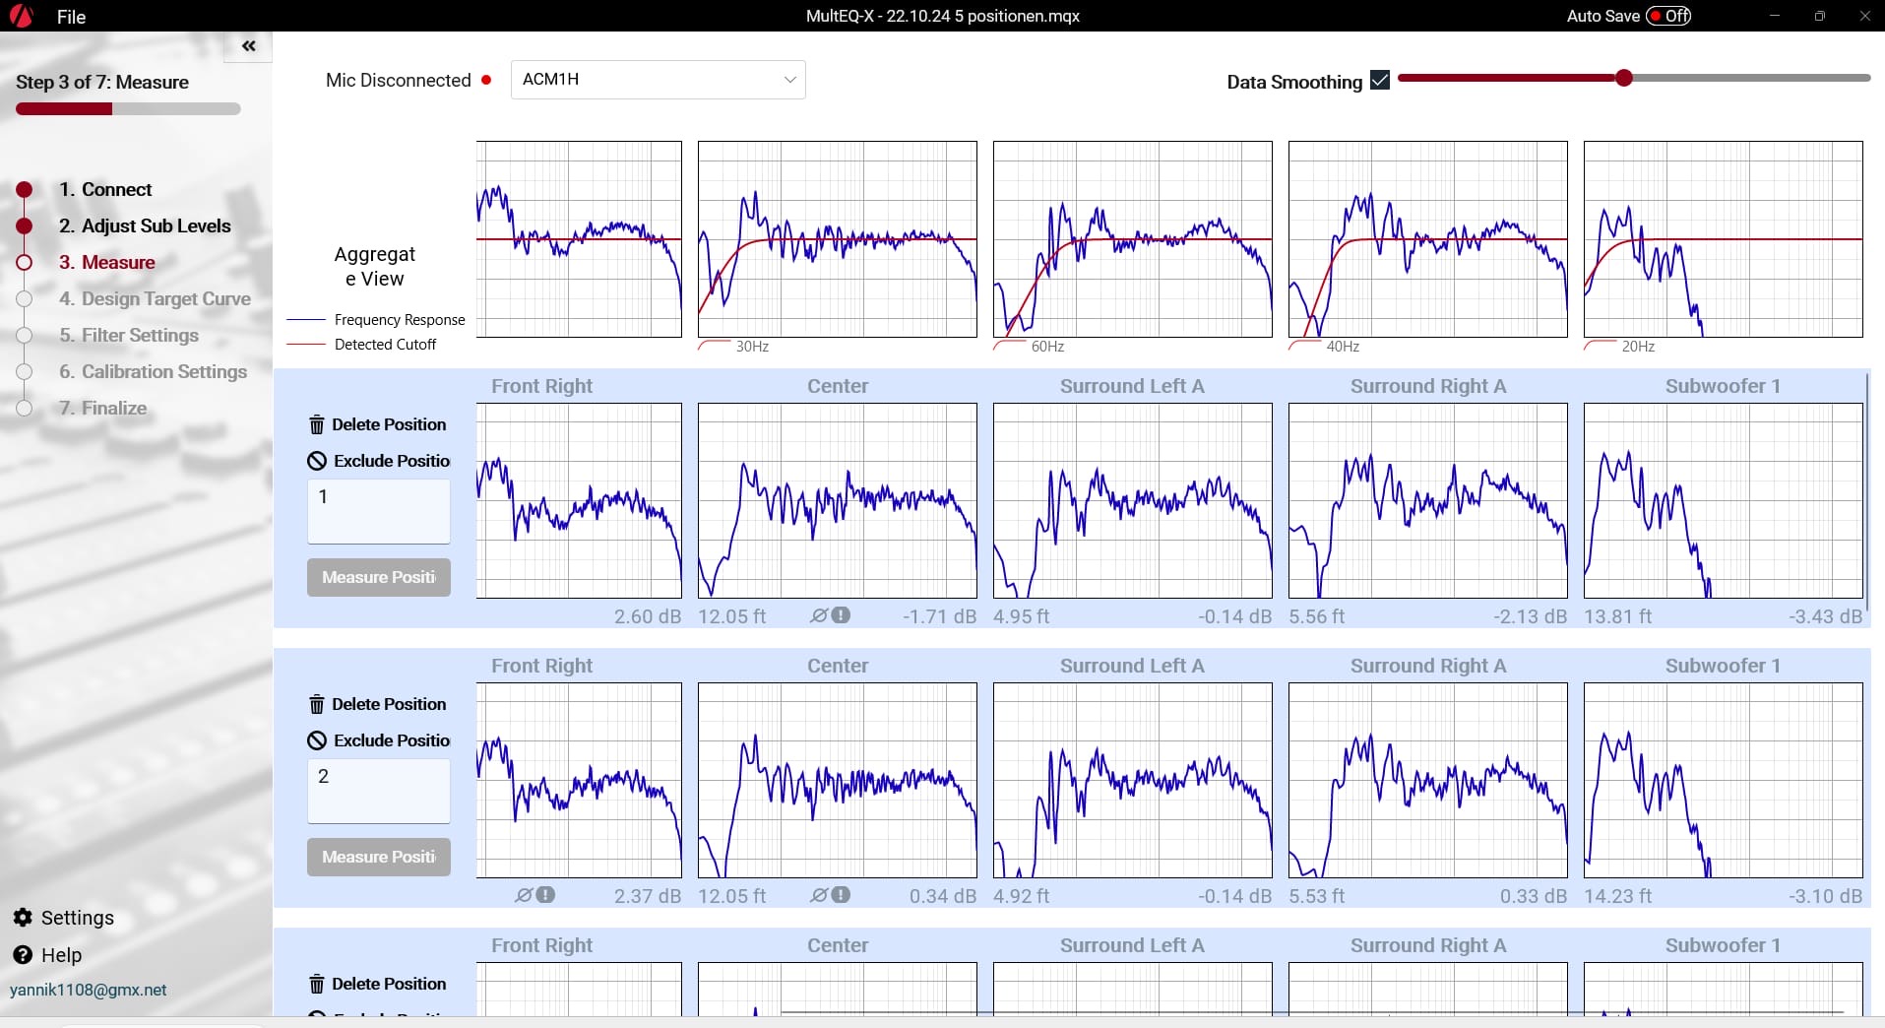
Task: Click the position 2 name input field
Action: [379, 790]
